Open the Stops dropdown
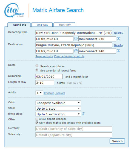 click(58, 109)
